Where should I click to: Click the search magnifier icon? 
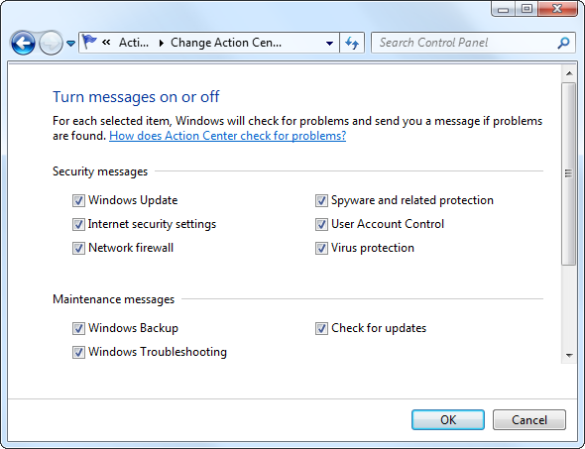point(563,43)
